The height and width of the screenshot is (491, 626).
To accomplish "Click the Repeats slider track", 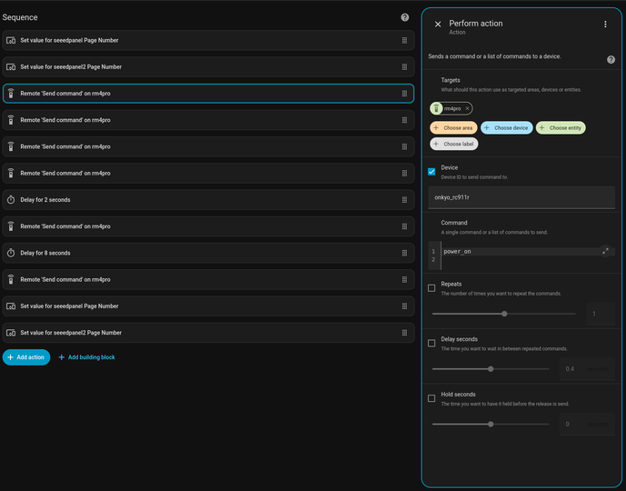I will click(x=504, y=314).
